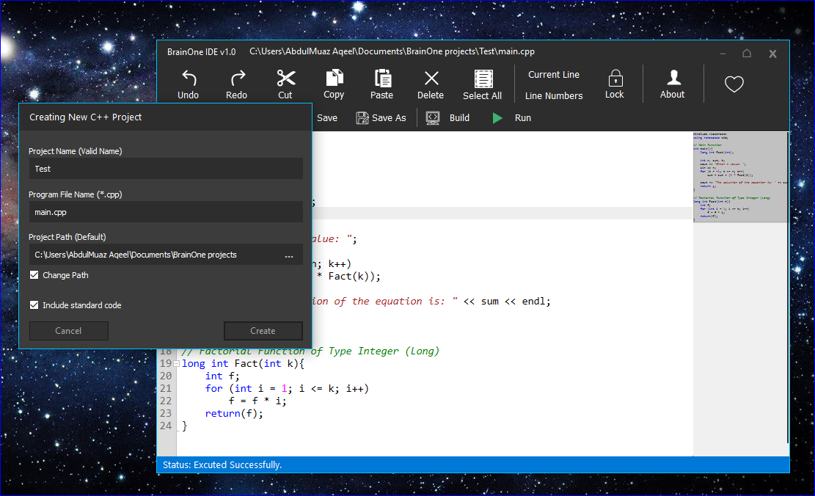815x496 pixels.
Task: Click status text 'Excuted Successfully'
Action: tap(238, 464)
